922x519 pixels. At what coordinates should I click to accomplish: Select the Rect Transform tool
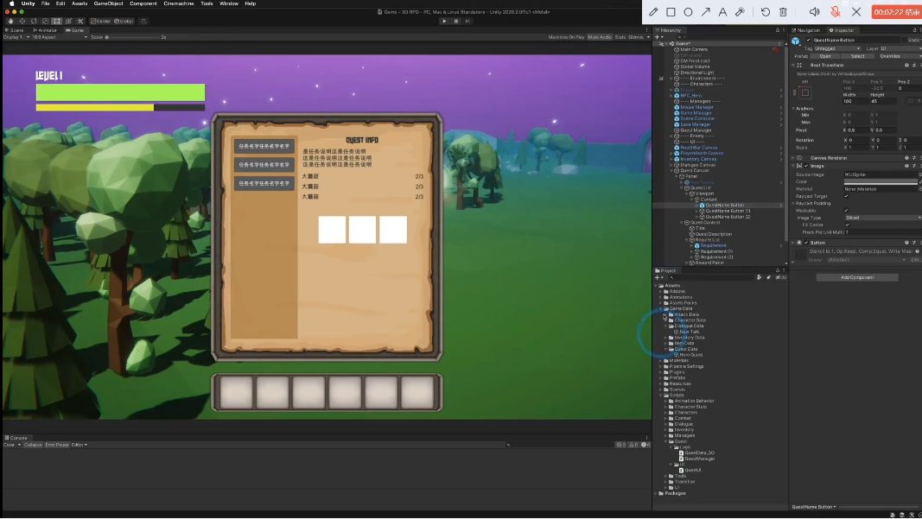click(x=57, y=22)
